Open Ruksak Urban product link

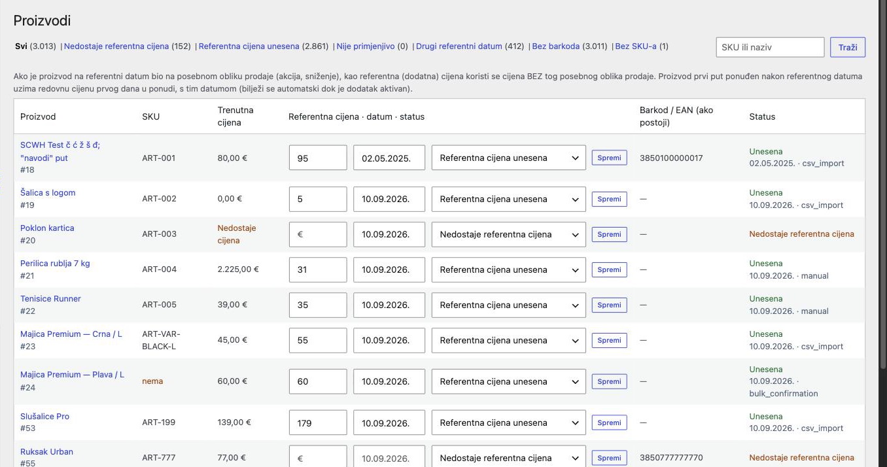pos(46,452)
